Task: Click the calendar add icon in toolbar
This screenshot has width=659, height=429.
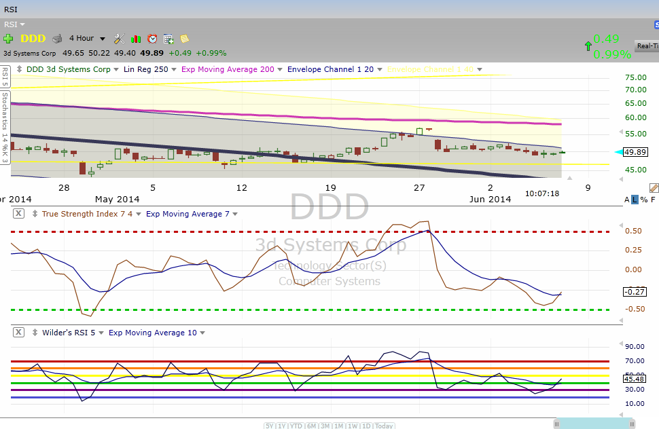Action: point(168,39)
